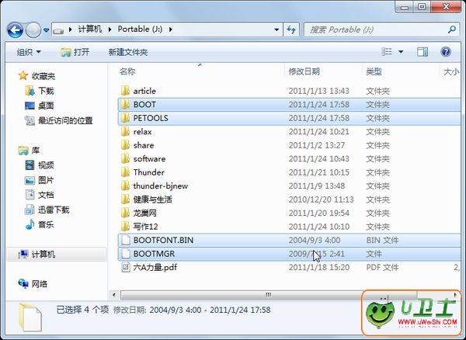The image size is (466, 340).
Task: Click Portable (J:) in the address path
Action: (x=140, y=29)
